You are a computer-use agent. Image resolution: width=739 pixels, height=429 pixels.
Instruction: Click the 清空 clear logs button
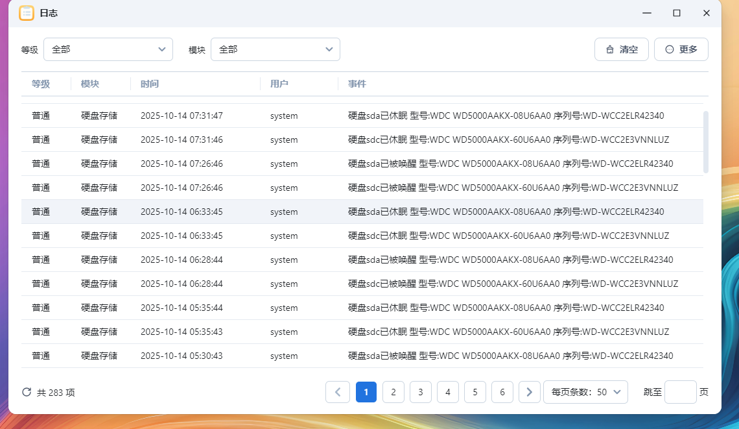[621, 49]
